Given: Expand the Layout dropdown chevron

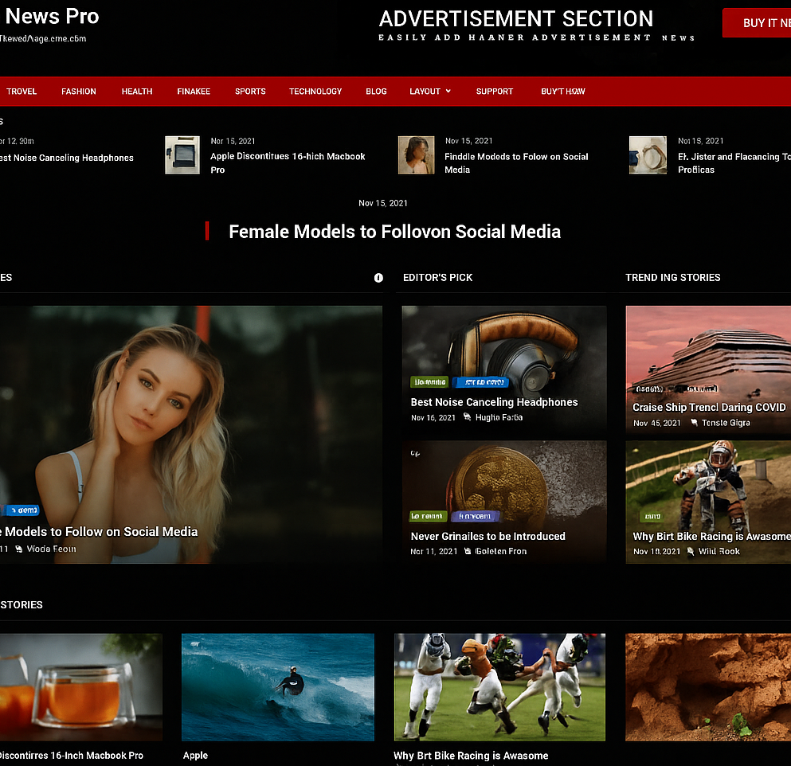Looking at the screenshot, I should [x=448, y=92].
